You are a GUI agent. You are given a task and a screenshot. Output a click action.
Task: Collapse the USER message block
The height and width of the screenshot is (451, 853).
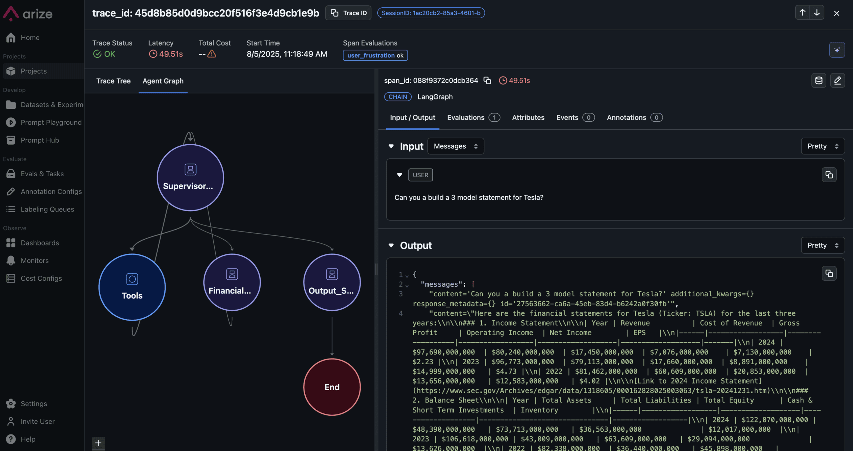pyautogui.click(x=400, y=175)
